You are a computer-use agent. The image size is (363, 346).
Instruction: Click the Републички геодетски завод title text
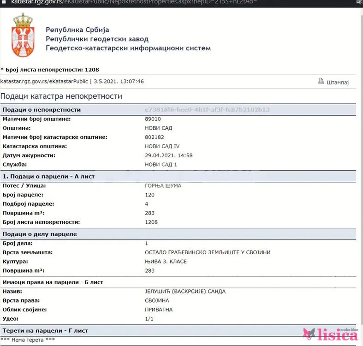coord(97,39)
